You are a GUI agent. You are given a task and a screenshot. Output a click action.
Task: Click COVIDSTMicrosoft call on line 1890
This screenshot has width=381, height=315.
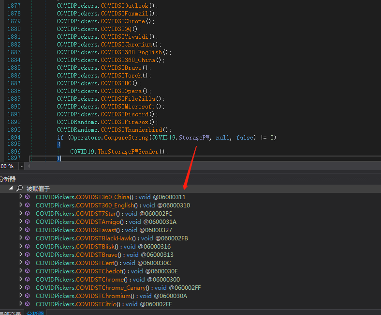(x=128, y=107)
